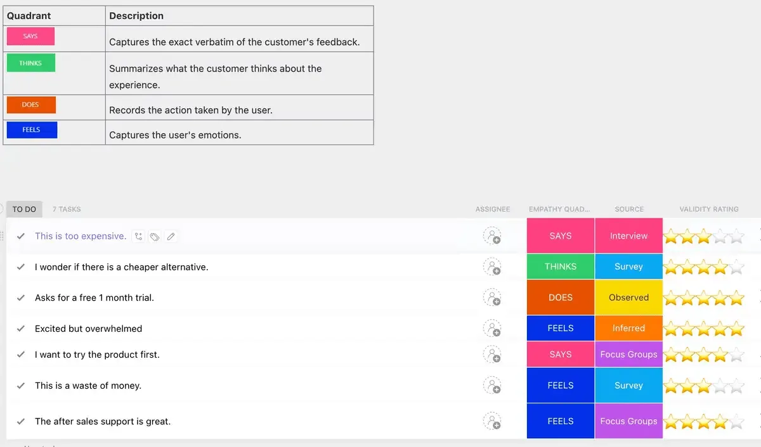This screenshot has height=447, width=761.
Task: Collapse the TO DO status group
Action: click(24, 209)
